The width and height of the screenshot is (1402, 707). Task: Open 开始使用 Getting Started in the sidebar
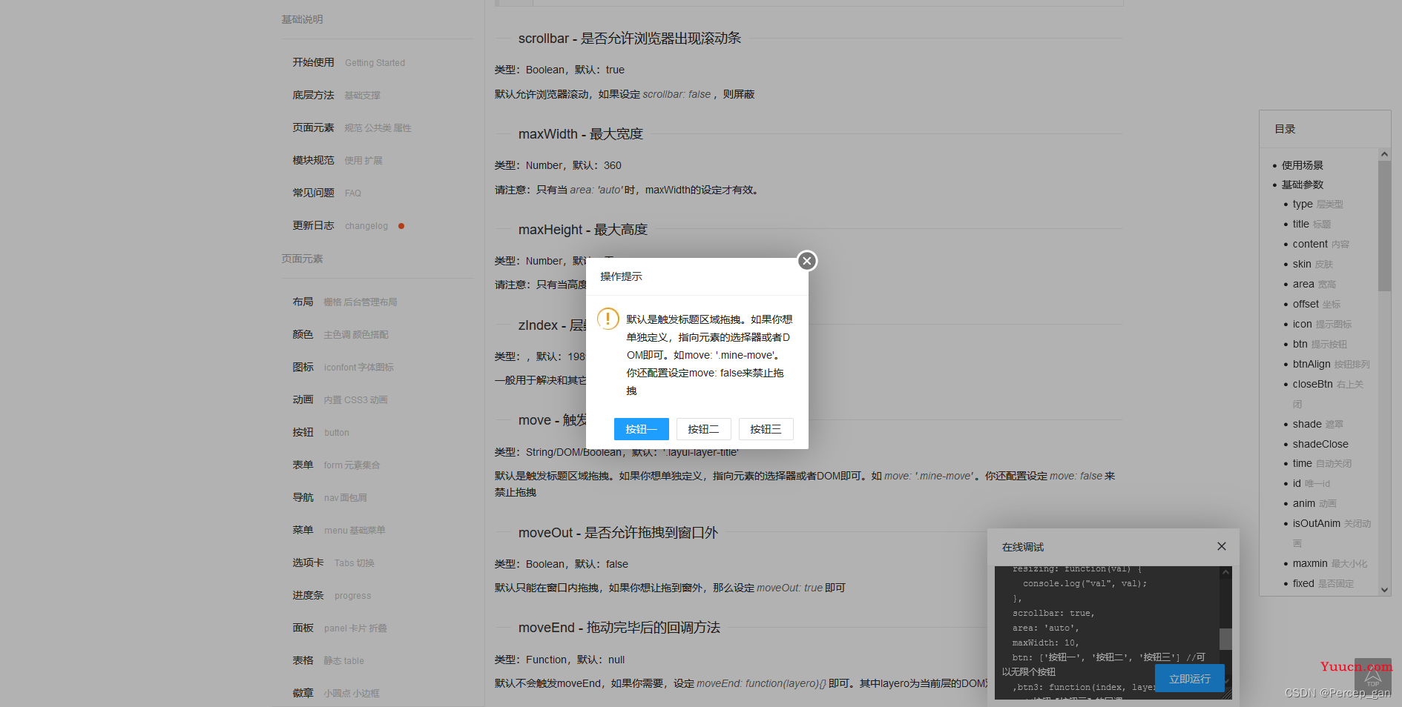tap(349, 62)
